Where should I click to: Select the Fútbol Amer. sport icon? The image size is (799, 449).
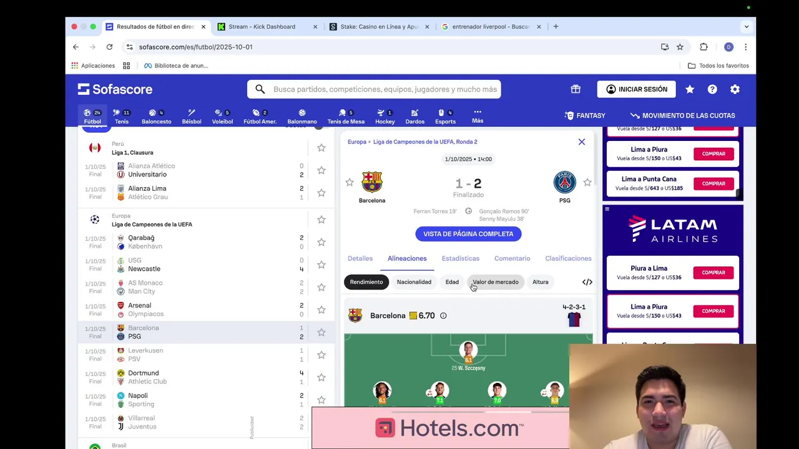click(260, 117)
